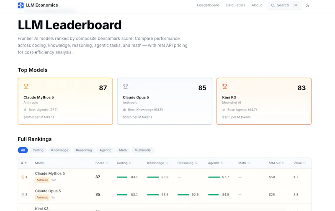Sort by rank using the # column arrow
The height and width of the screenshot is (211, 335).
(x=26, y=163)
